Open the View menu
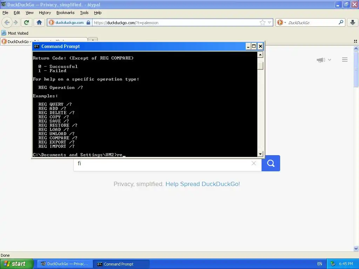359x269 pixels. 29,13
